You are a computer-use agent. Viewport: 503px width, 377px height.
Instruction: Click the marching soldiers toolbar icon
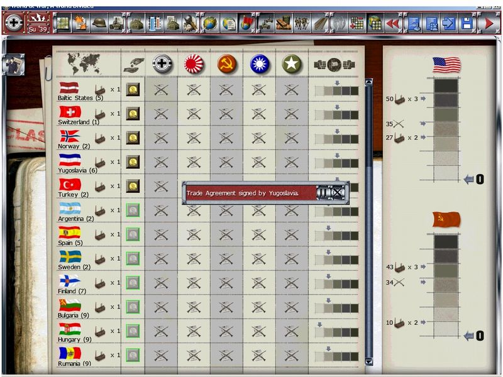(302, 23)
